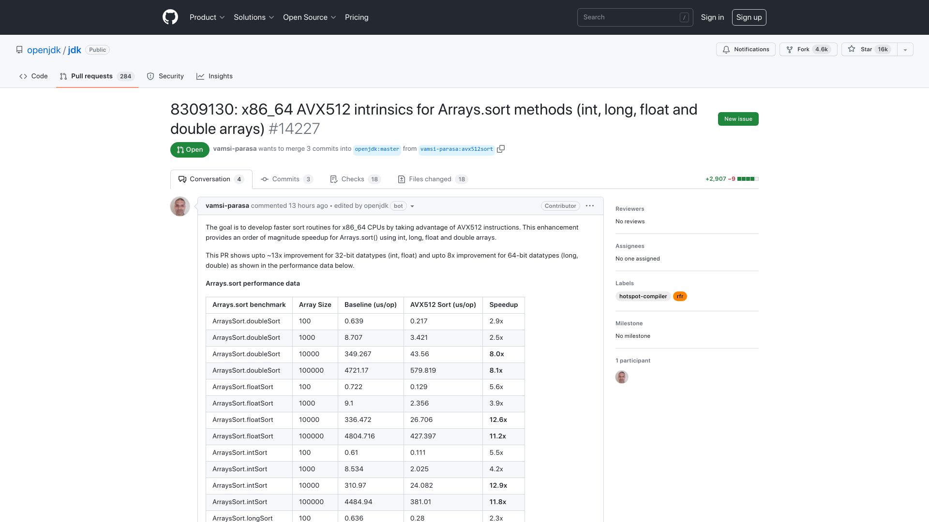Click the Contributor badge on the comment

tap(560, 206)
